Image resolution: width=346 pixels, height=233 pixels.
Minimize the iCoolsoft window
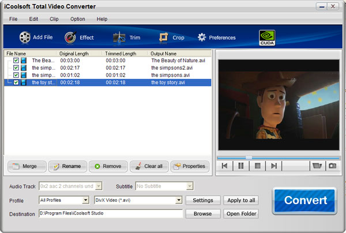[x=322, y=6]
